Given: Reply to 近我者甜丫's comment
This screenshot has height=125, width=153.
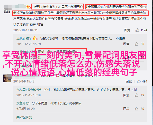Looking at the screenshot, I should tap(126, 44).
